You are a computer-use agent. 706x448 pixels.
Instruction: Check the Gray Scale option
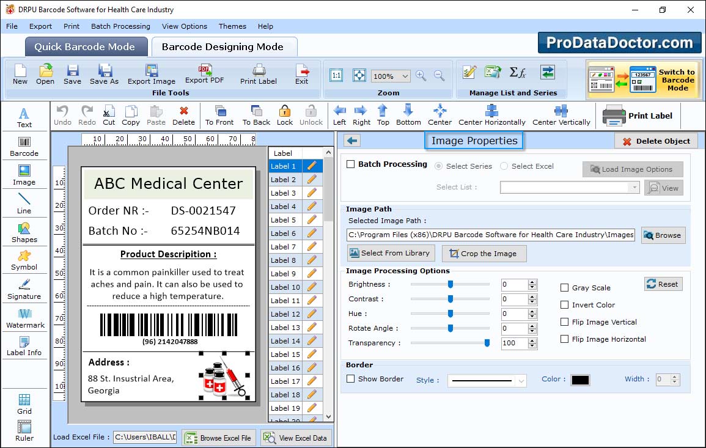point(565,288)
